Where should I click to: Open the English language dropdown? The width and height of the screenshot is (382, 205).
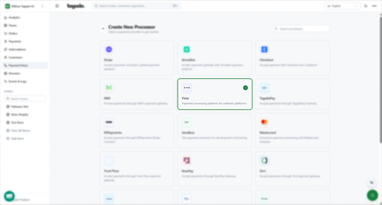[x=342, y=6]
